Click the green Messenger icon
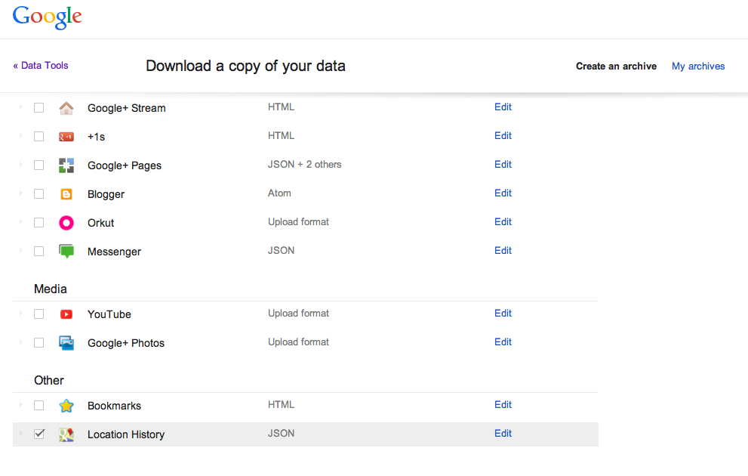748x476 pixels. point(66,251)
